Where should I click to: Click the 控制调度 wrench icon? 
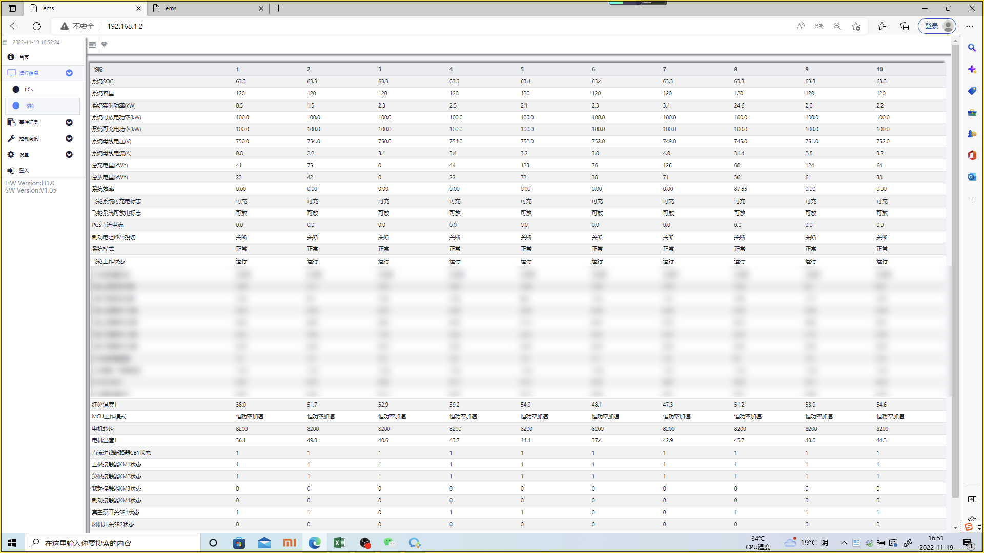pyautogui.click(x=11, y=139)
